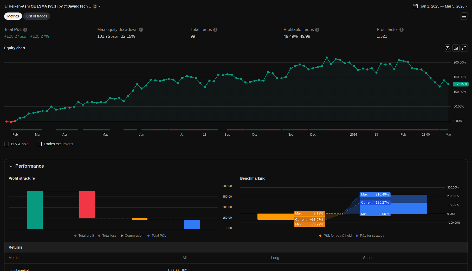Open the strategy name dropdown chevron
Image resolution: width=472 pixels, height=271 pixels.
[100, 6]
